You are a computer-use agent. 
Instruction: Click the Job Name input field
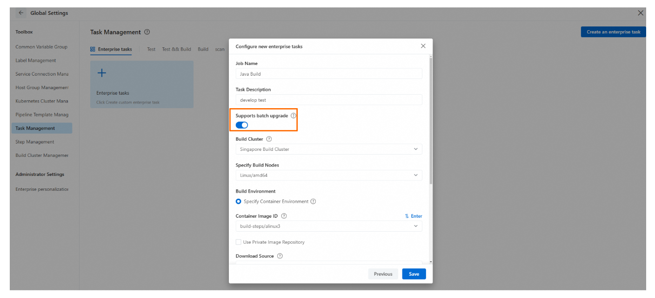pyautogui.click(x=329, y=74)
